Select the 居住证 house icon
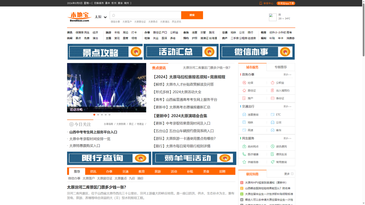The image size is (365, 205). pos(244,91)
